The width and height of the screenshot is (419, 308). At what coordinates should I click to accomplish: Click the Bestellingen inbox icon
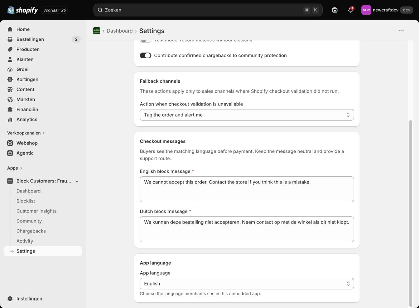10,39
